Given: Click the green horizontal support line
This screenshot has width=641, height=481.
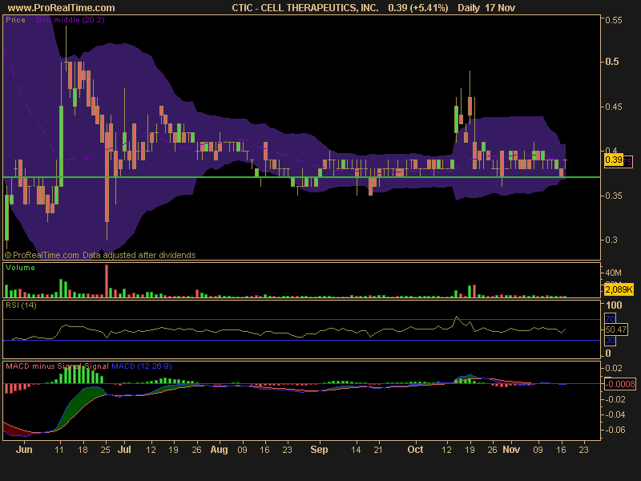Looking at the screenshot, I should (x=302, y=177).
